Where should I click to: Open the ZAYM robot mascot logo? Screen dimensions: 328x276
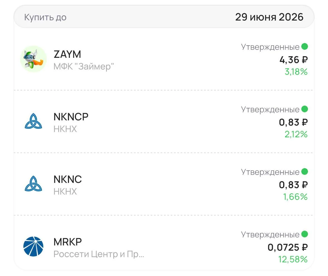click(33, 59)
